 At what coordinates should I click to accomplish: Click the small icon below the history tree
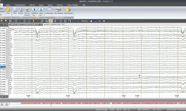click(x=3, y=97)
